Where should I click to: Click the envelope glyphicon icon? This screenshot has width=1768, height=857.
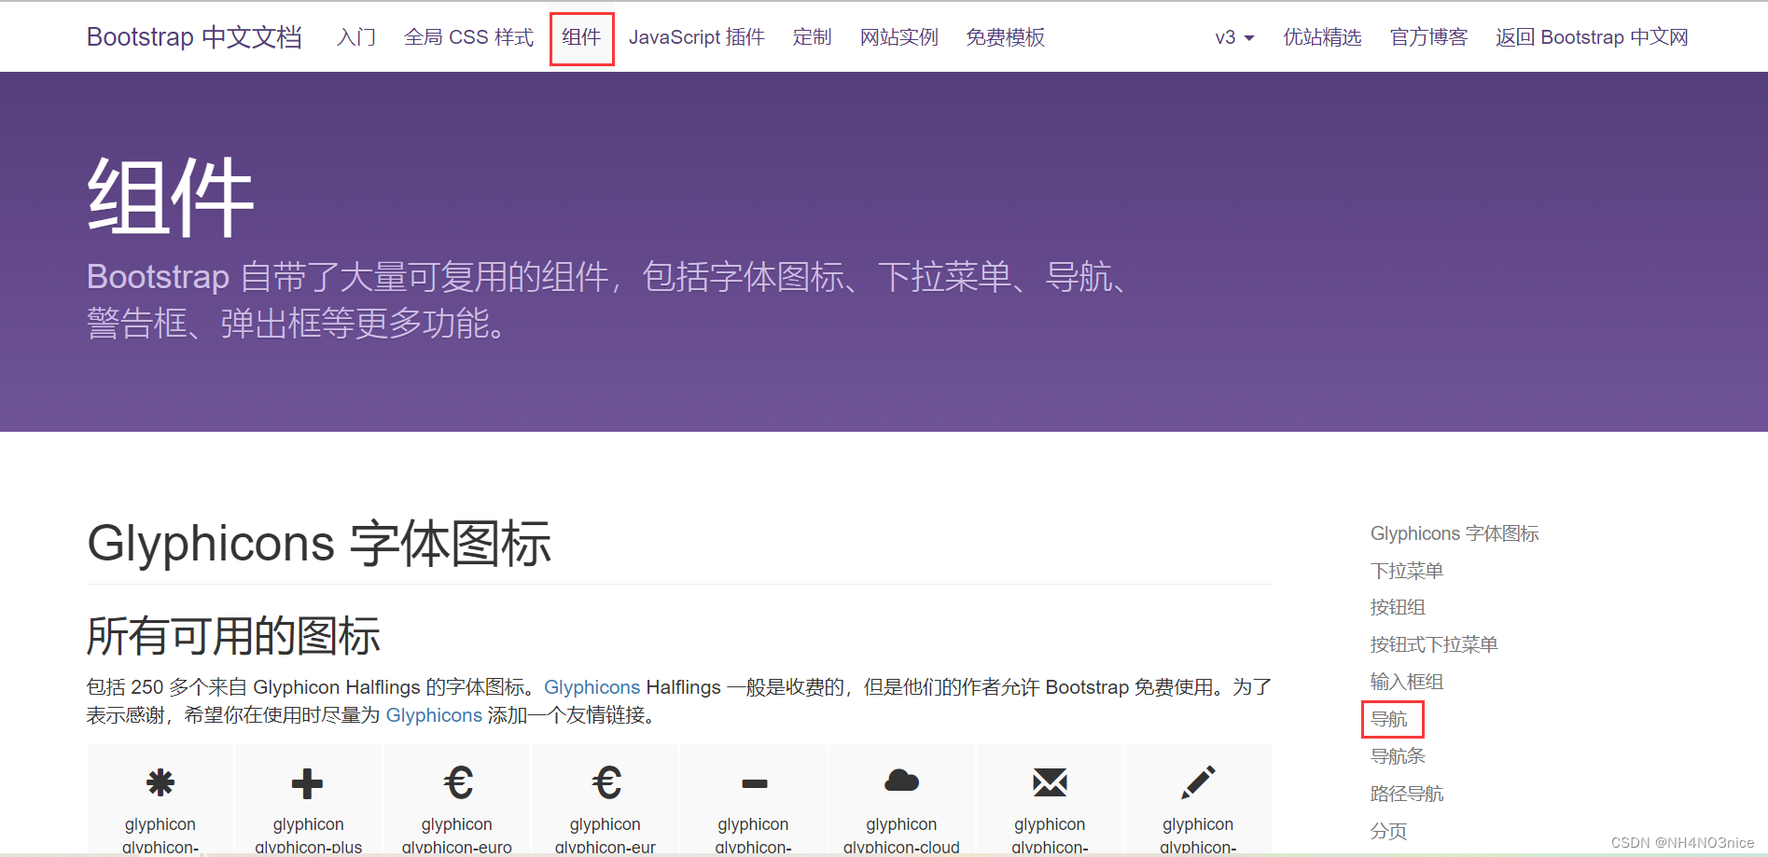(1050, 782)
